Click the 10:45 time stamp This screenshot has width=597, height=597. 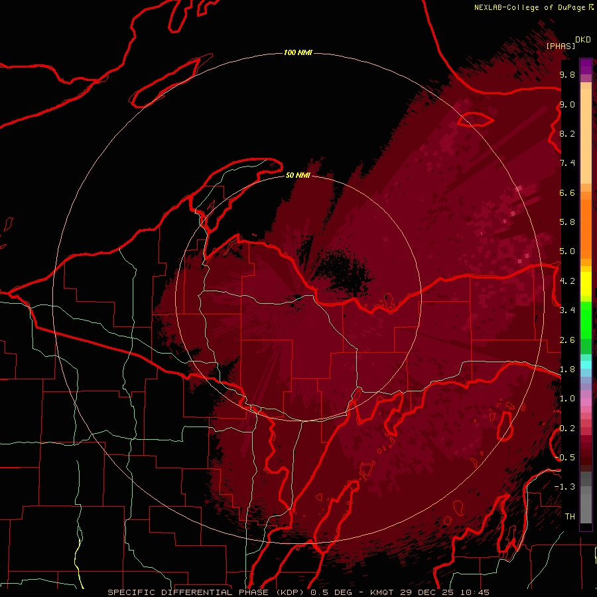click(x=474, y=592)
